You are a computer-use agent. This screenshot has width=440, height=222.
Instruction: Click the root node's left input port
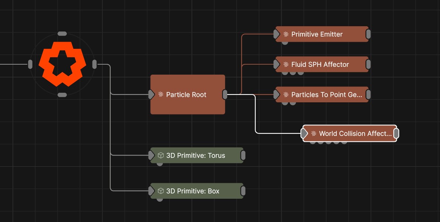point(30,64)
